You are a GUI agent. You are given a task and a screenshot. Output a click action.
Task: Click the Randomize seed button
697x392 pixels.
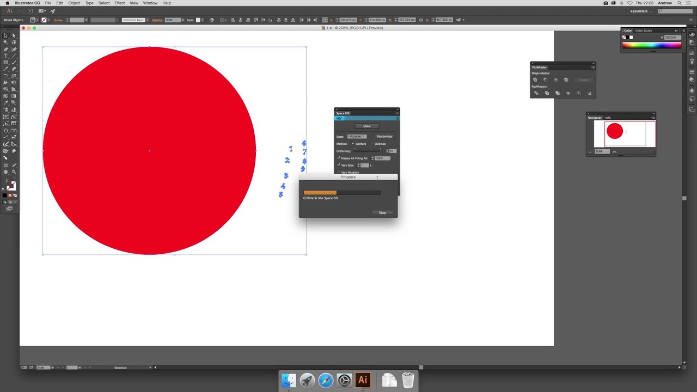384,137
